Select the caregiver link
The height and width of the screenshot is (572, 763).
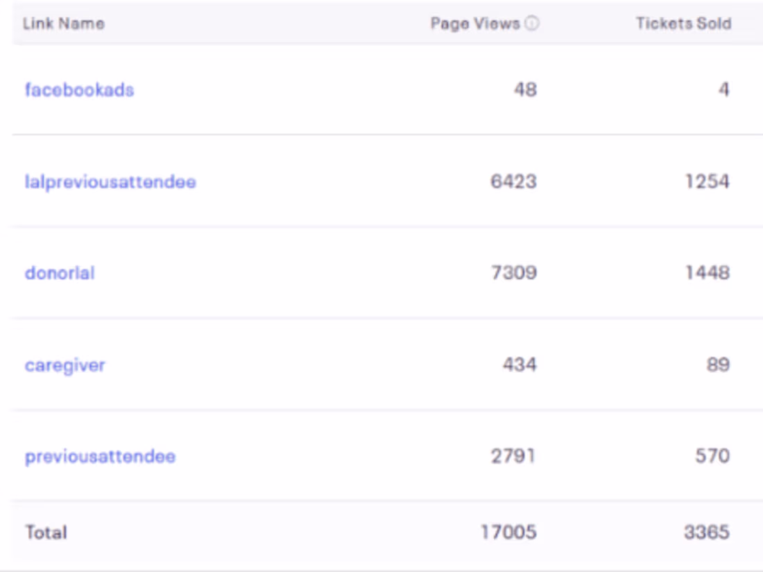coord(65,365)
